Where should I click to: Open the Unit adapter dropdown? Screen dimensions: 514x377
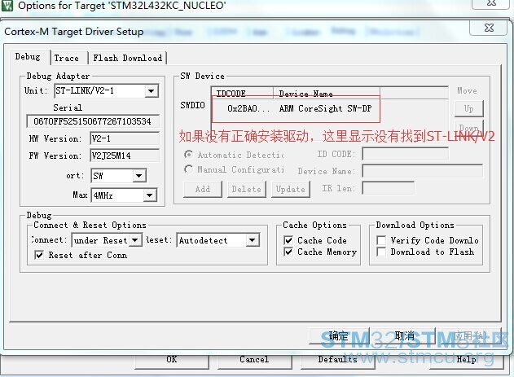(x=151, y=90)
